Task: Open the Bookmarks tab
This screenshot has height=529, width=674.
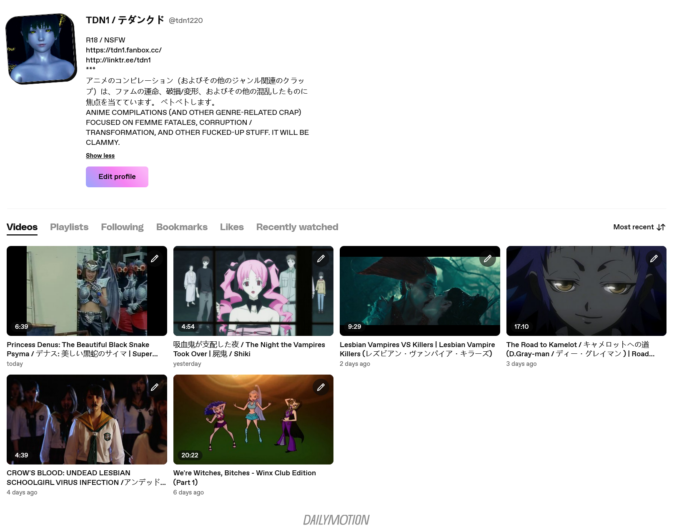Action: click(182, 227)
